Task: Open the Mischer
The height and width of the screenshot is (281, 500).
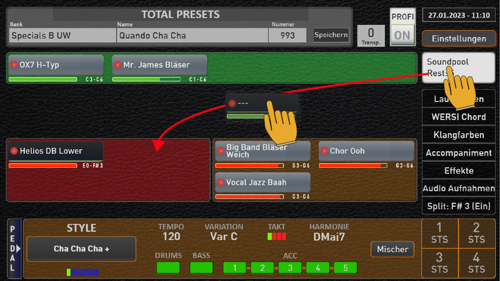Action: (393, 249)
